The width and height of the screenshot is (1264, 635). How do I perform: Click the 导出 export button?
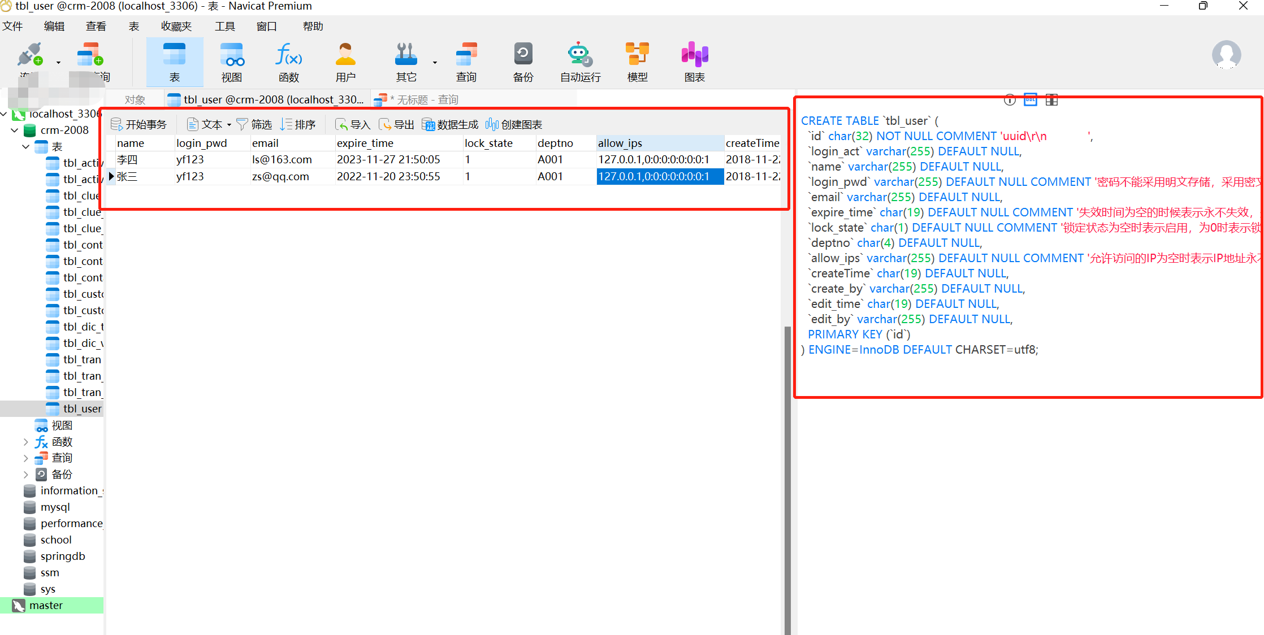(397, 125)
